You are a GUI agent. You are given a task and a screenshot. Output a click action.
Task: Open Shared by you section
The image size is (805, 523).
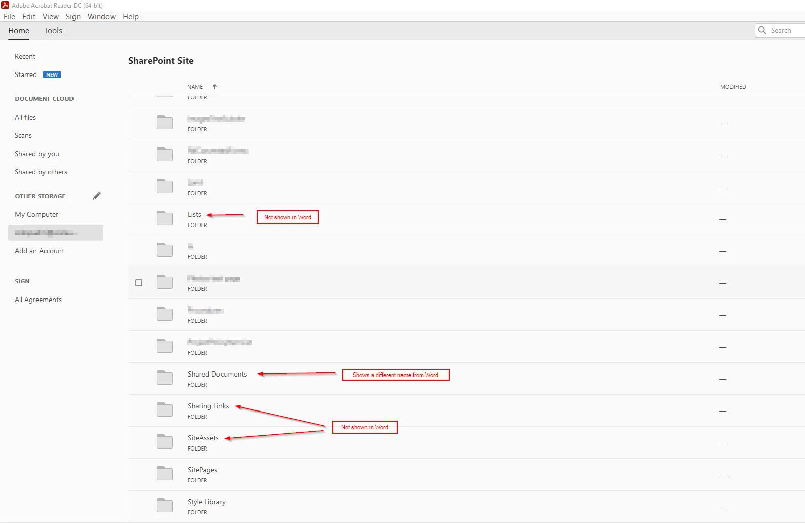(37, 154)
